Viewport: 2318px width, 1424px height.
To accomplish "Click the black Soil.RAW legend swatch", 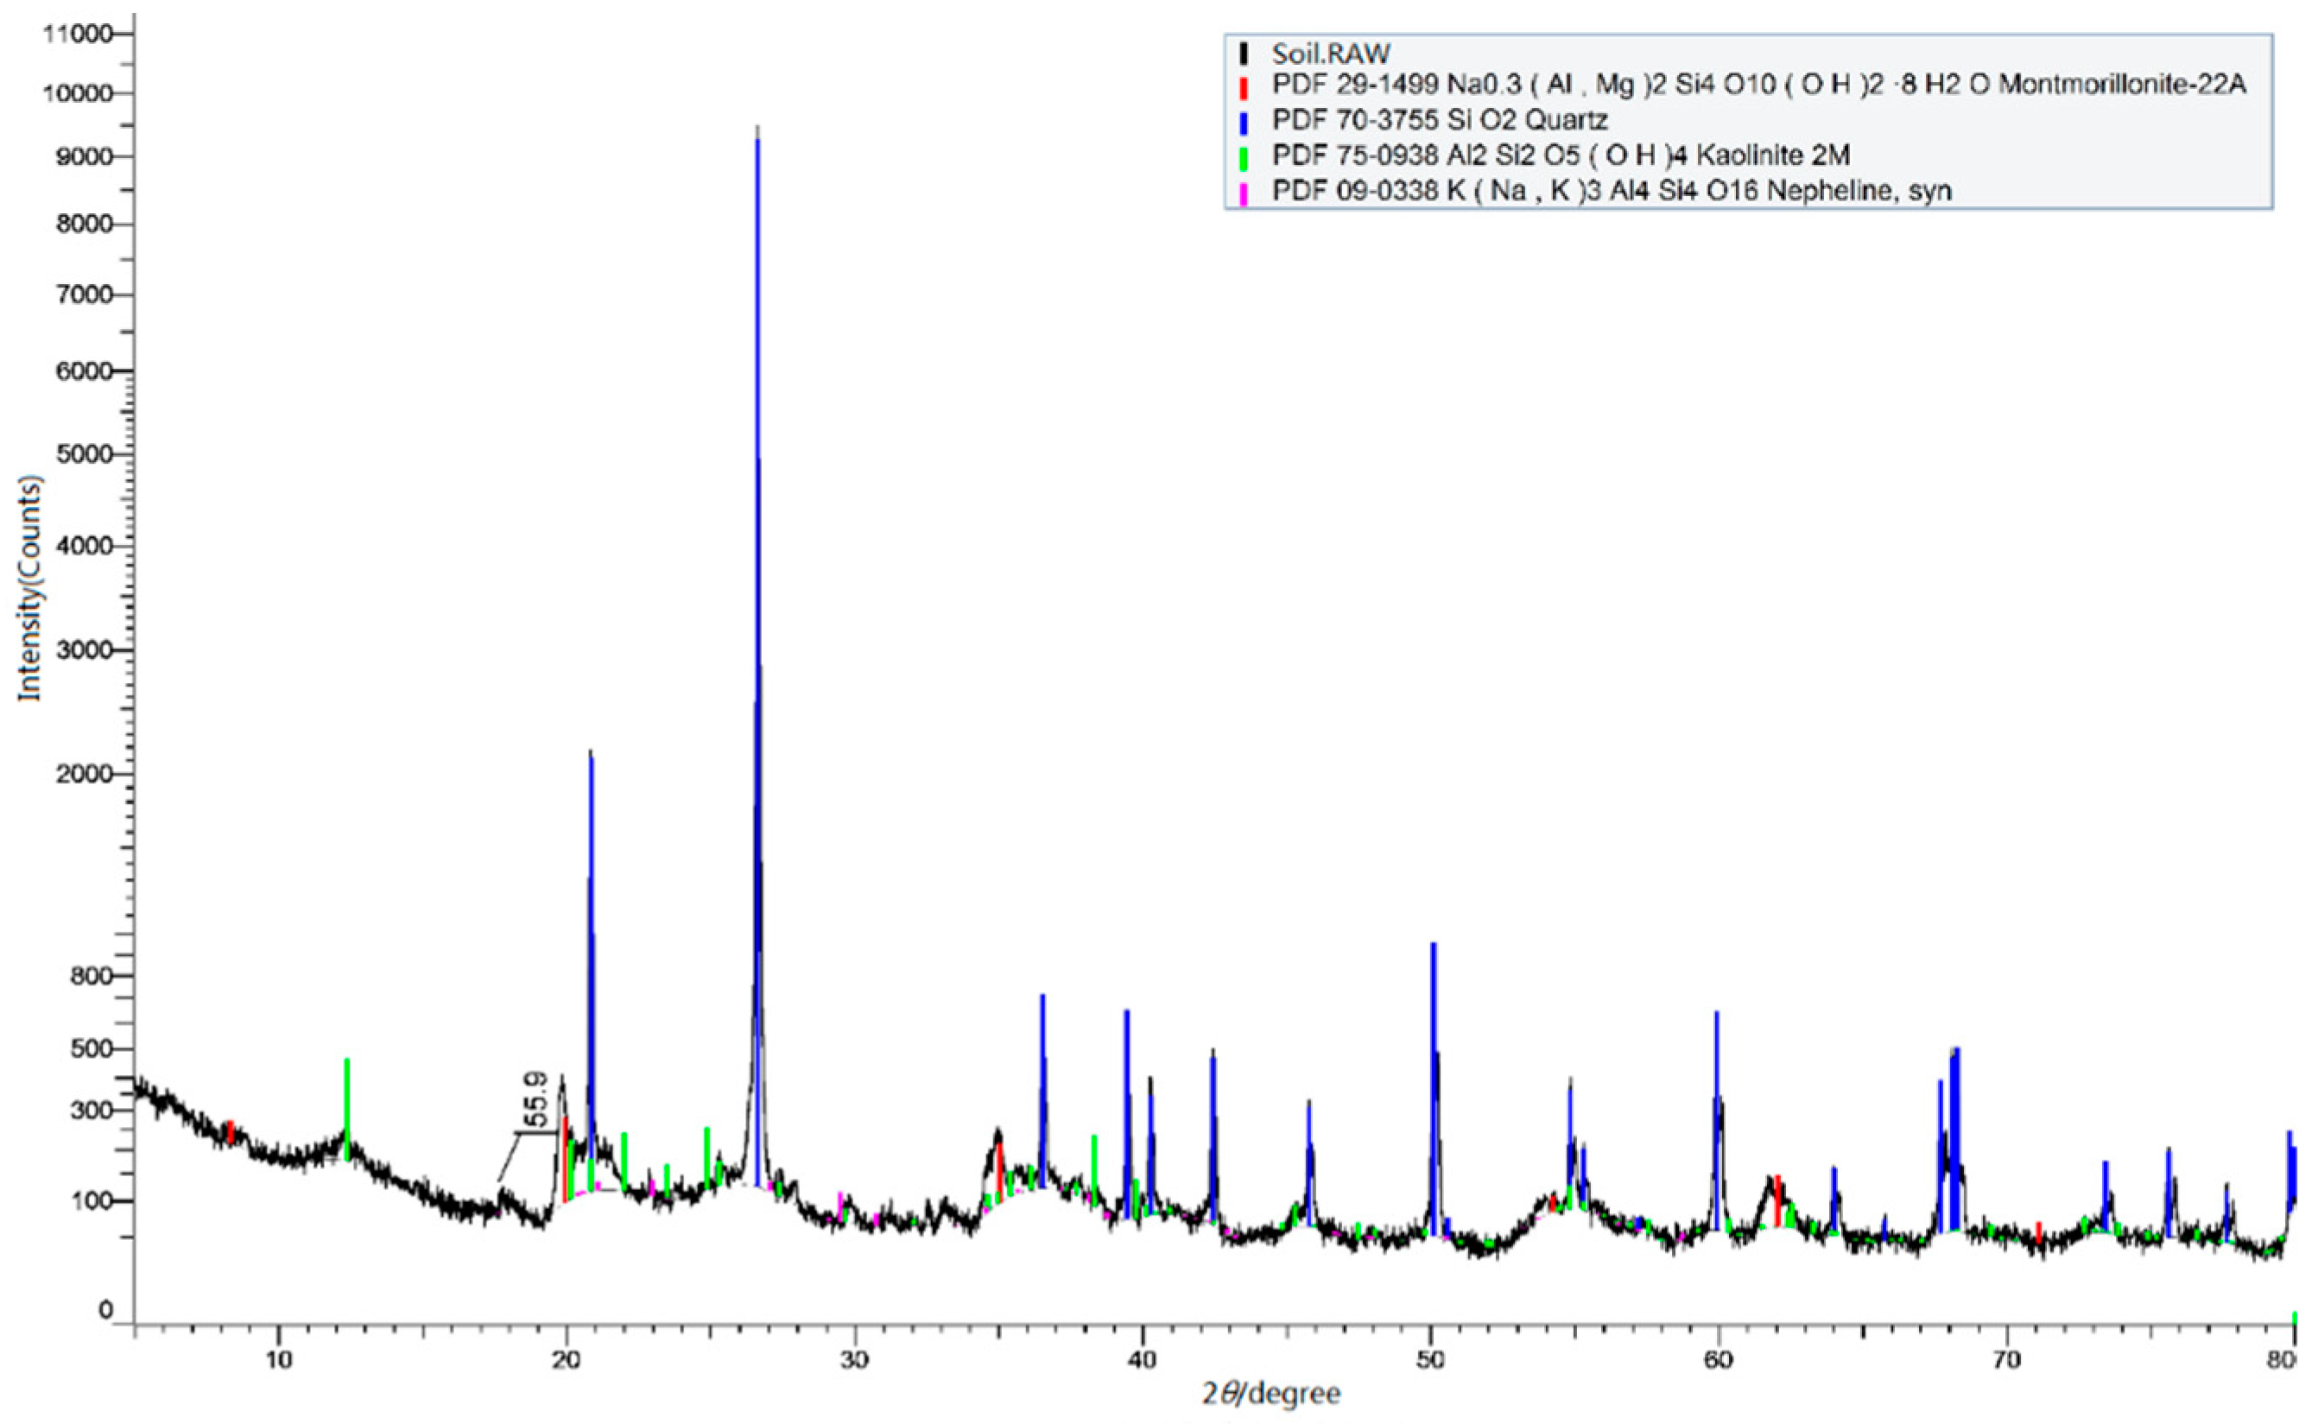I will point(1244,54).
